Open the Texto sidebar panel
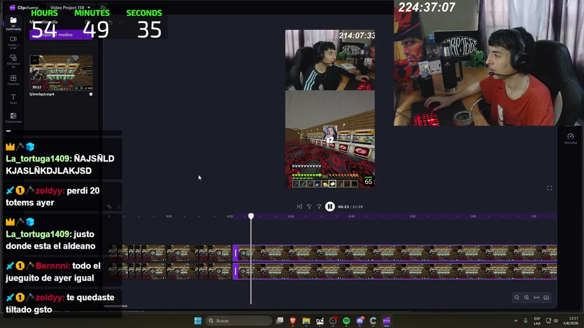This screenshot has width=584, height=328. [x=13, y=99]
